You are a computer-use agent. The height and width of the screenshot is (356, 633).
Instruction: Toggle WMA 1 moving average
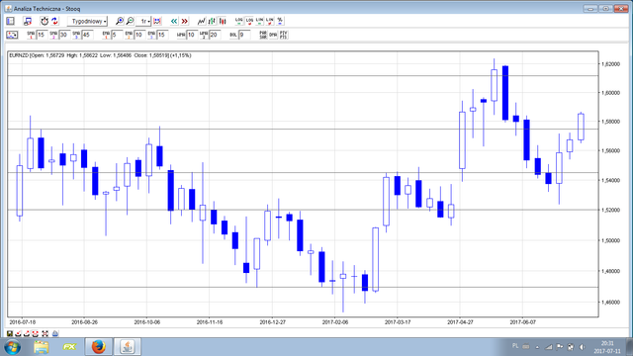click(181, 35)
